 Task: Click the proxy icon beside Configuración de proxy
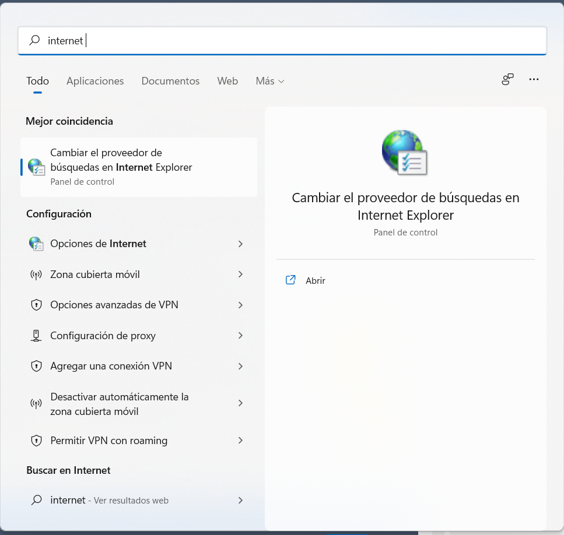coord(36,336)
